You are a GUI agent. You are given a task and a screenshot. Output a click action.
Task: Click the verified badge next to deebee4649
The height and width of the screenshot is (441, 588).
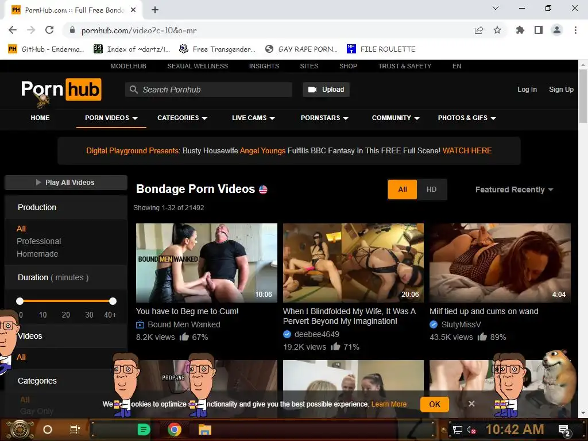(287, 334)
